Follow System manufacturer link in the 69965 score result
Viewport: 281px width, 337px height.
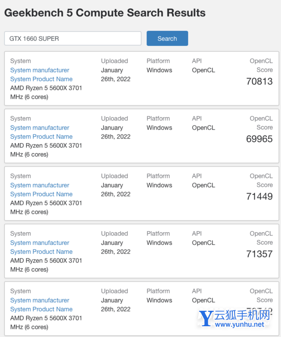pos(40,128)
